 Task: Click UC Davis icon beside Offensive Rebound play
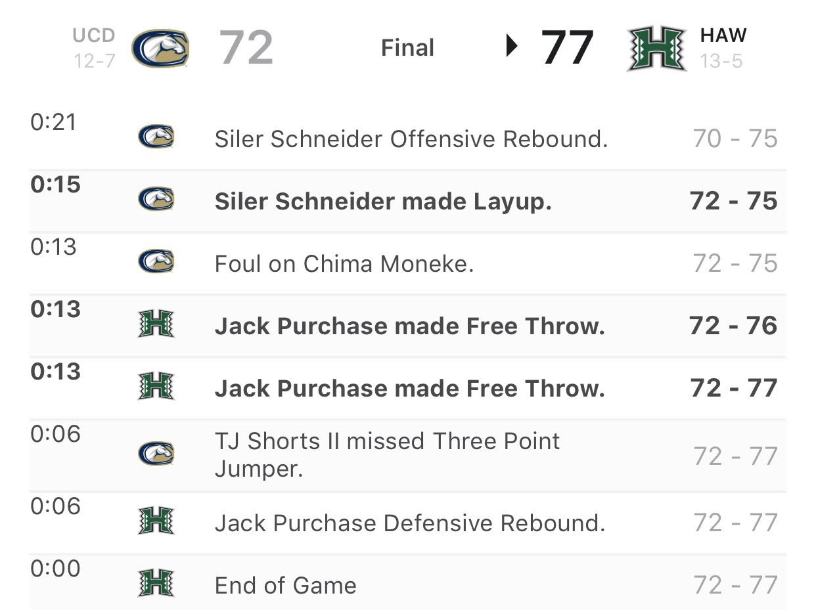(156, 137)
